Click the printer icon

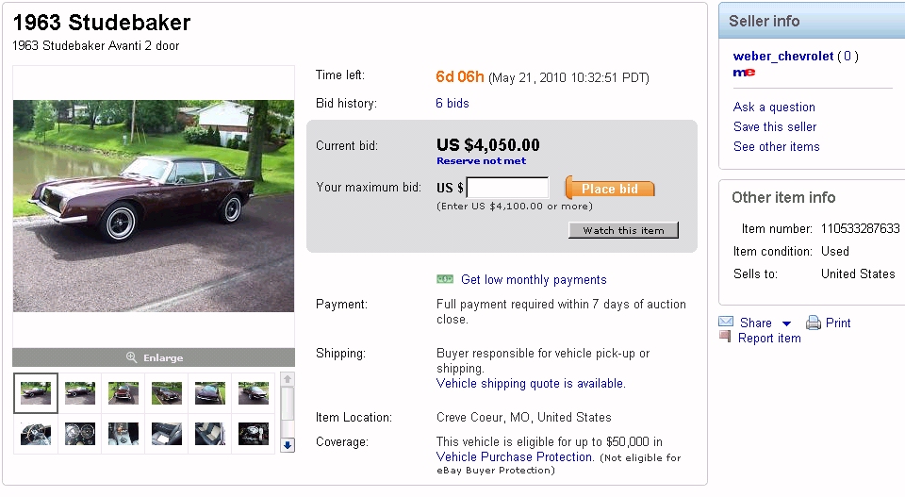(814, 323)
